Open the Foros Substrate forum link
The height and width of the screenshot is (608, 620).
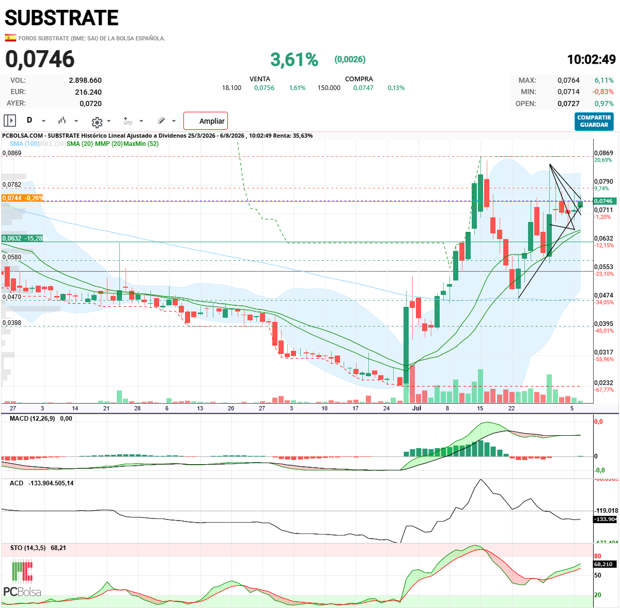92,38
